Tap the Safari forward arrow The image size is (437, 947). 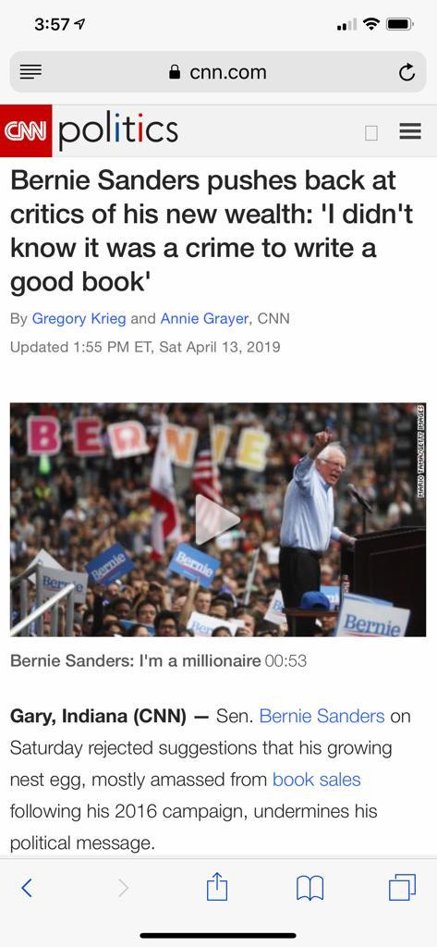pos(123,887)
